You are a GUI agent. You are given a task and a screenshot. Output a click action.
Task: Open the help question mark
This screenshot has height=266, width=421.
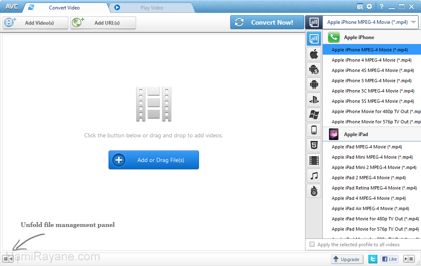pyautogui.click(x=382, y=7)
